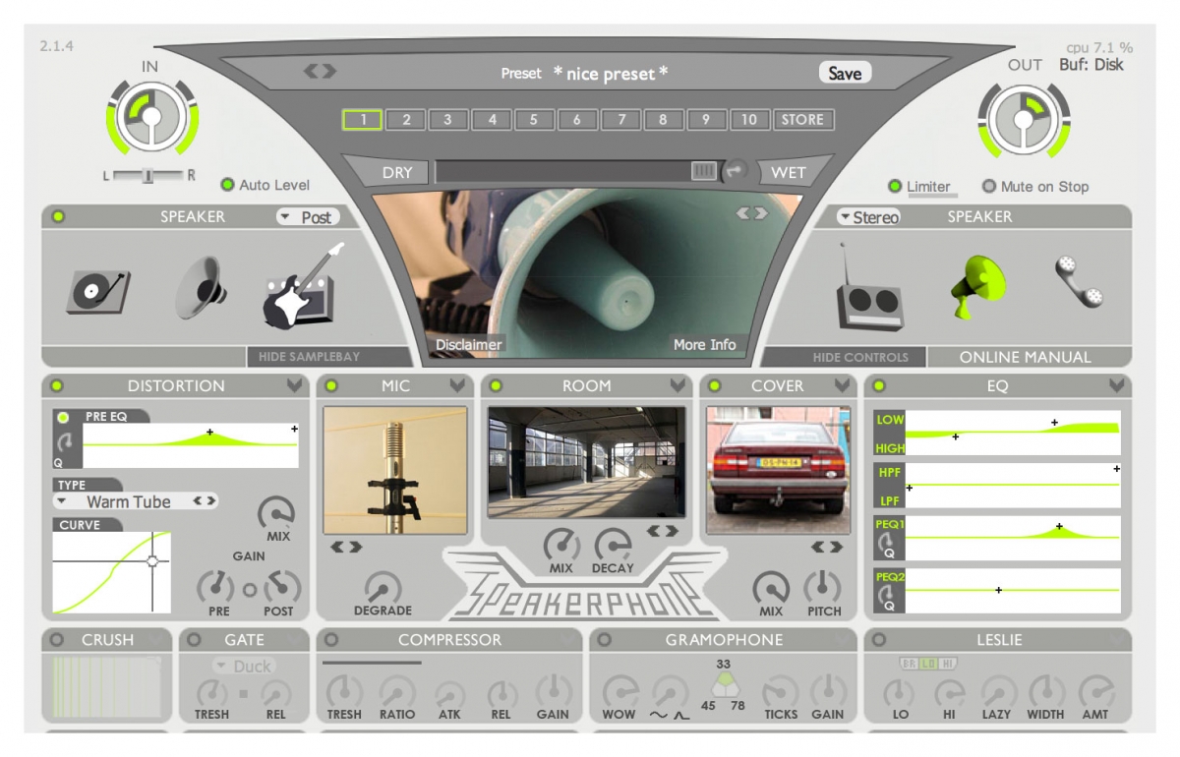Click the cover MIX knob

772,587
